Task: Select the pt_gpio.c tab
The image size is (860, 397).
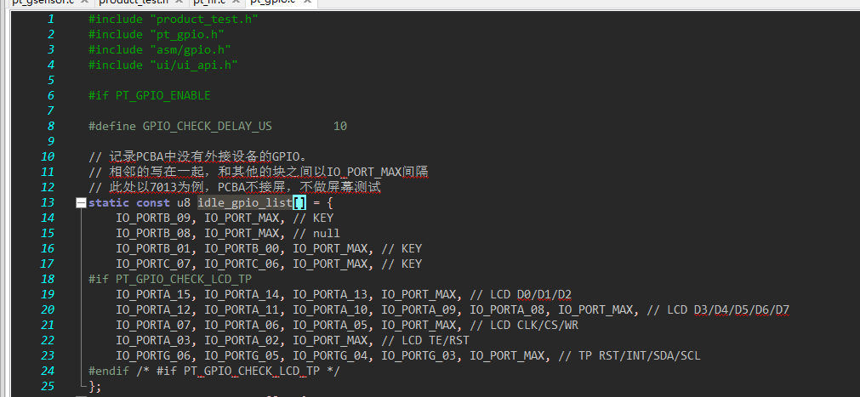Action: (272, 3)
